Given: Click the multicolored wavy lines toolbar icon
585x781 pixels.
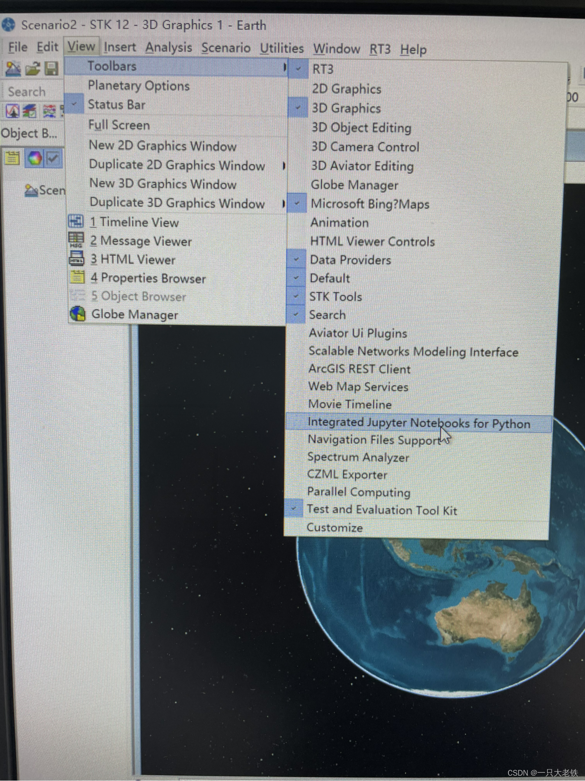Looking at the screenshot, I should point(49,111).
